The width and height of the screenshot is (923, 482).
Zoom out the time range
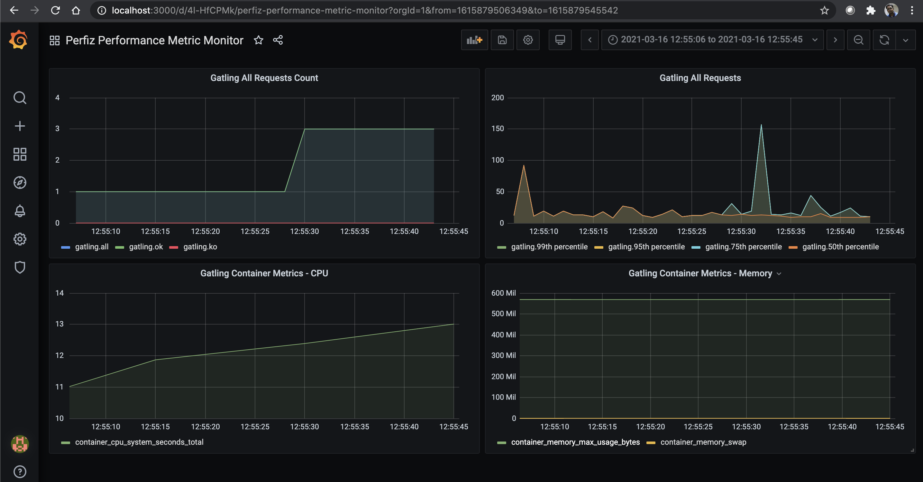(x=858, y=40)
